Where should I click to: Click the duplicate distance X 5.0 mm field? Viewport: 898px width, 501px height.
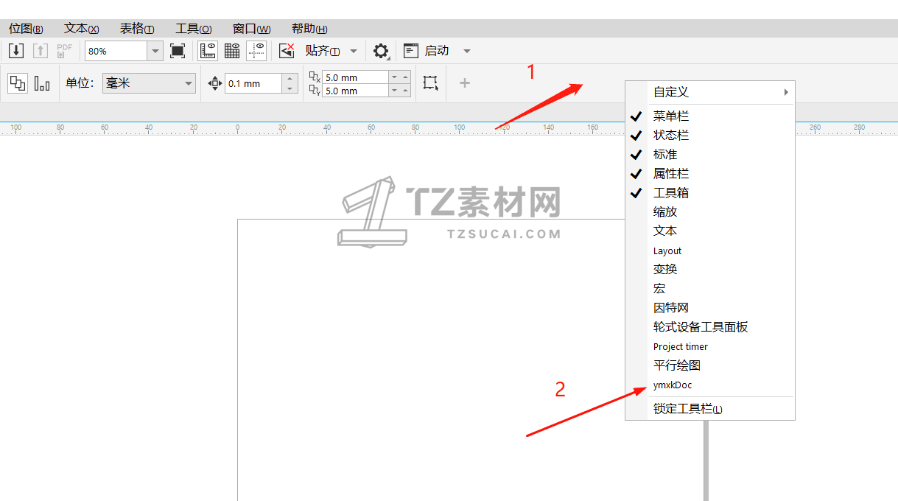tap(355, 77)
